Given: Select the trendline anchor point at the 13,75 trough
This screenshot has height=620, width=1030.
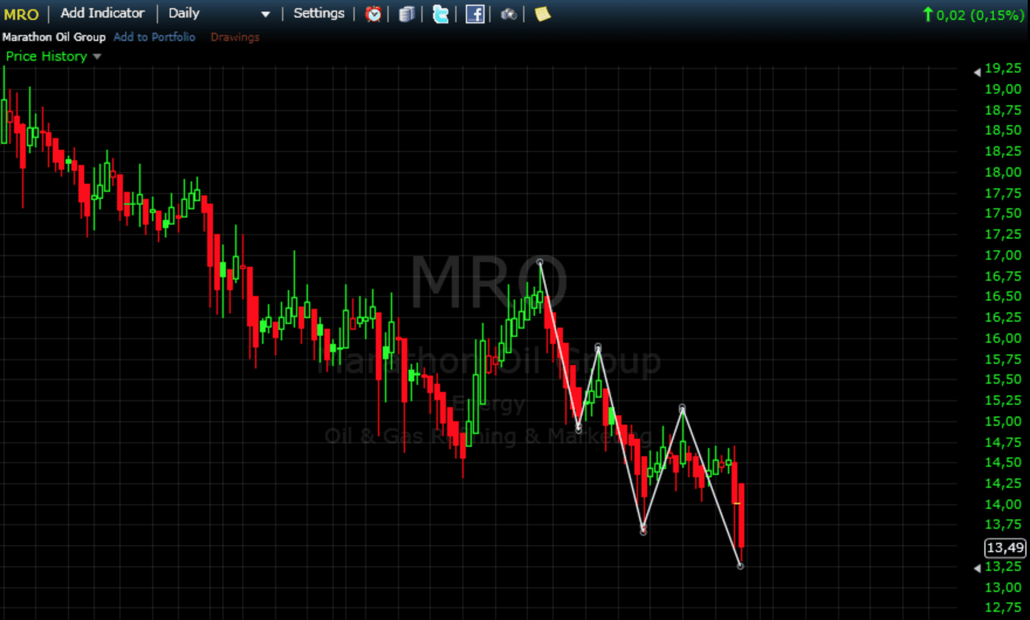Looking at the screenshot, I should point(643,531).
